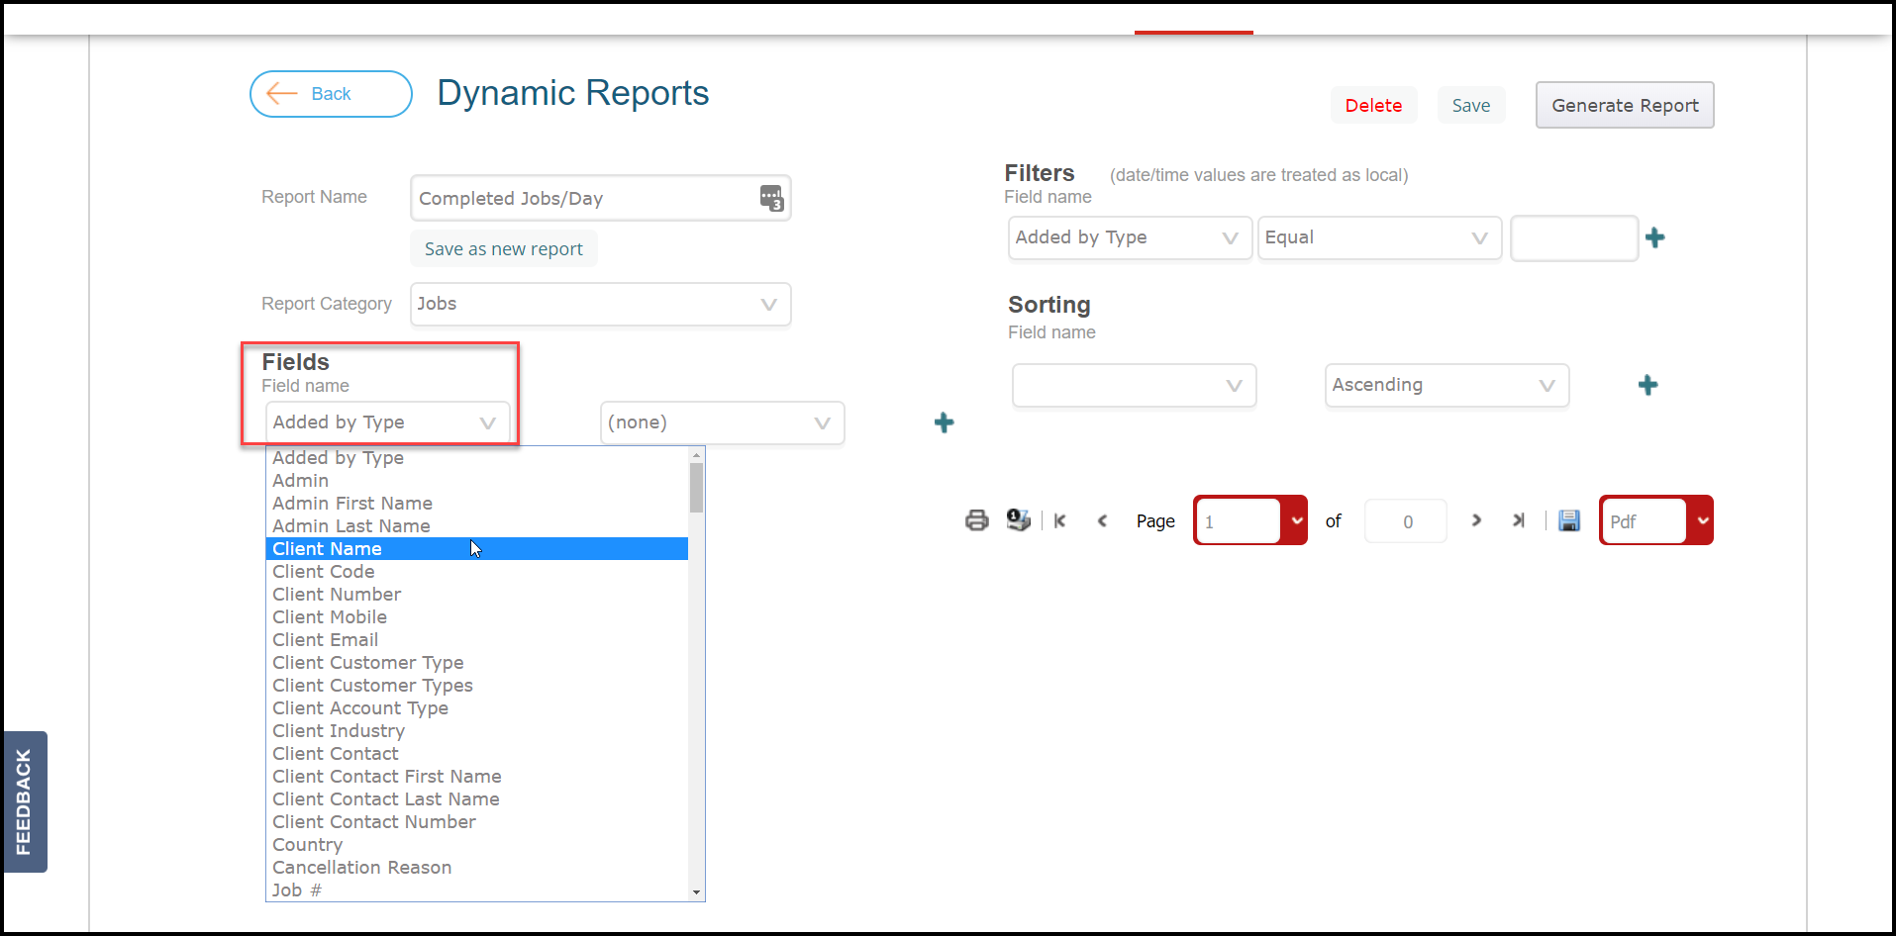1896x936 pixels.
Task: Select 'Job #' from field list
Action: [477, 890]
